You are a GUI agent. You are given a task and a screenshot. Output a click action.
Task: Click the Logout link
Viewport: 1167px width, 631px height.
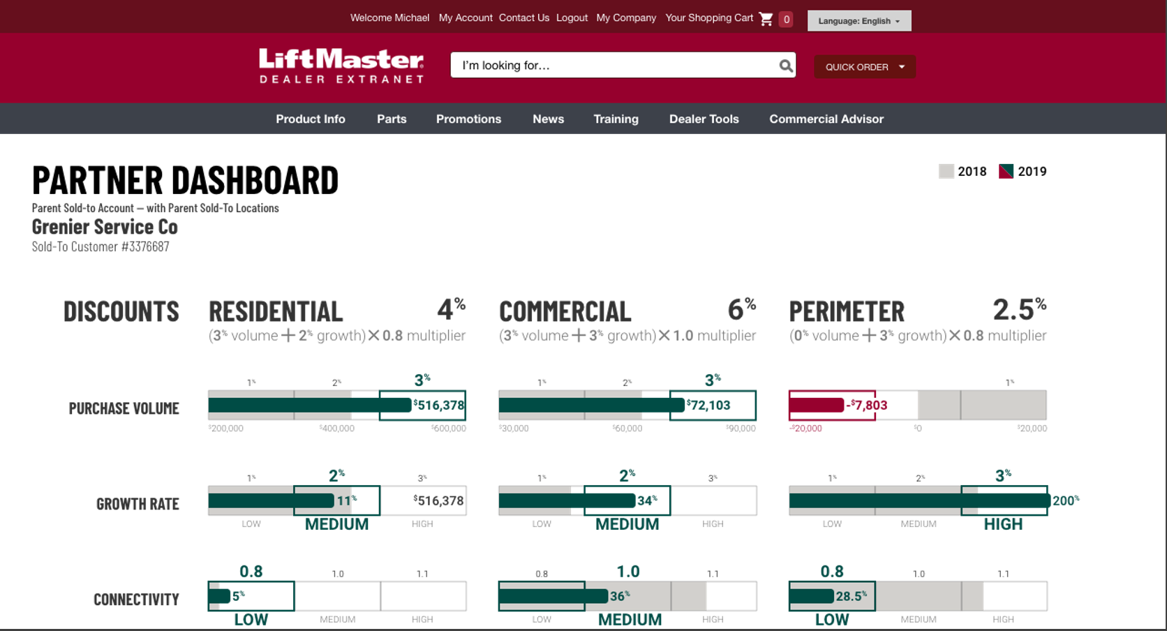point(572,18)
